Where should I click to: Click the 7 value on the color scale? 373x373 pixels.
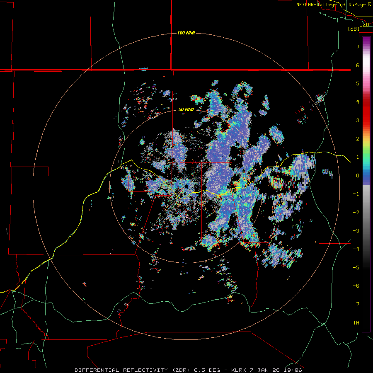[358, 46]
